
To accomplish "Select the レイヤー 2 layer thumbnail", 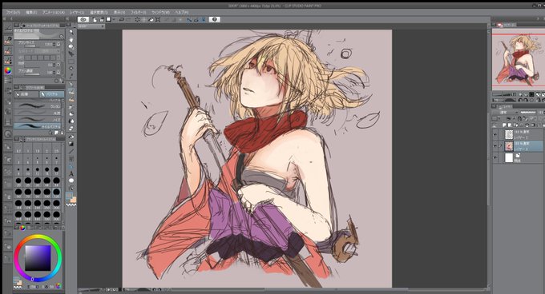I will coord(509,134).
